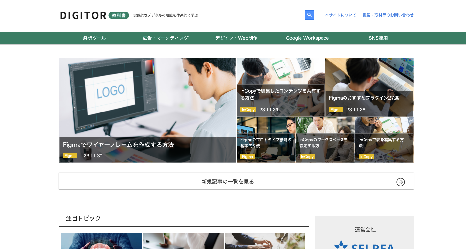Click the 運営会社 sidebar heading
Viewport: 466px width, 249px height.
[x=365, y=230]
